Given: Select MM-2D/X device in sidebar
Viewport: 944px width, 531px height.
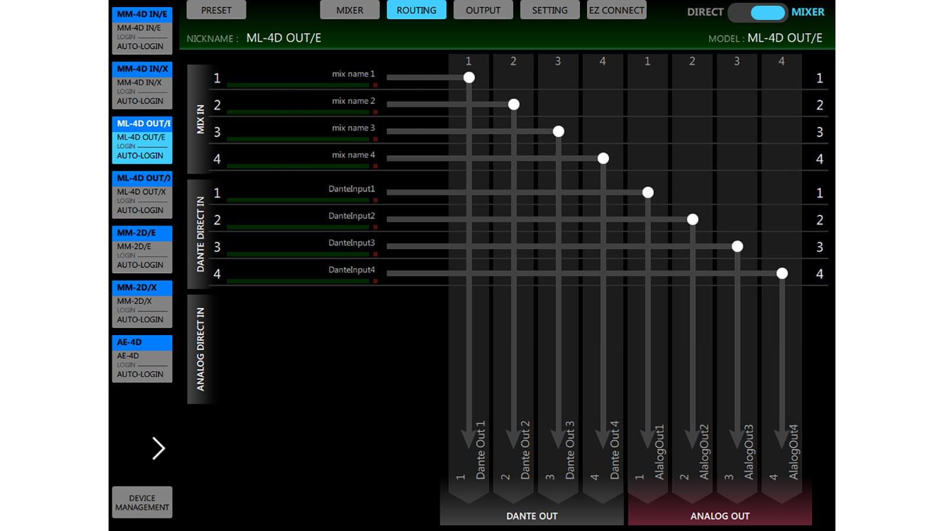Looking at the screenshot, I should pyautogui.click(x=142, y=304).
